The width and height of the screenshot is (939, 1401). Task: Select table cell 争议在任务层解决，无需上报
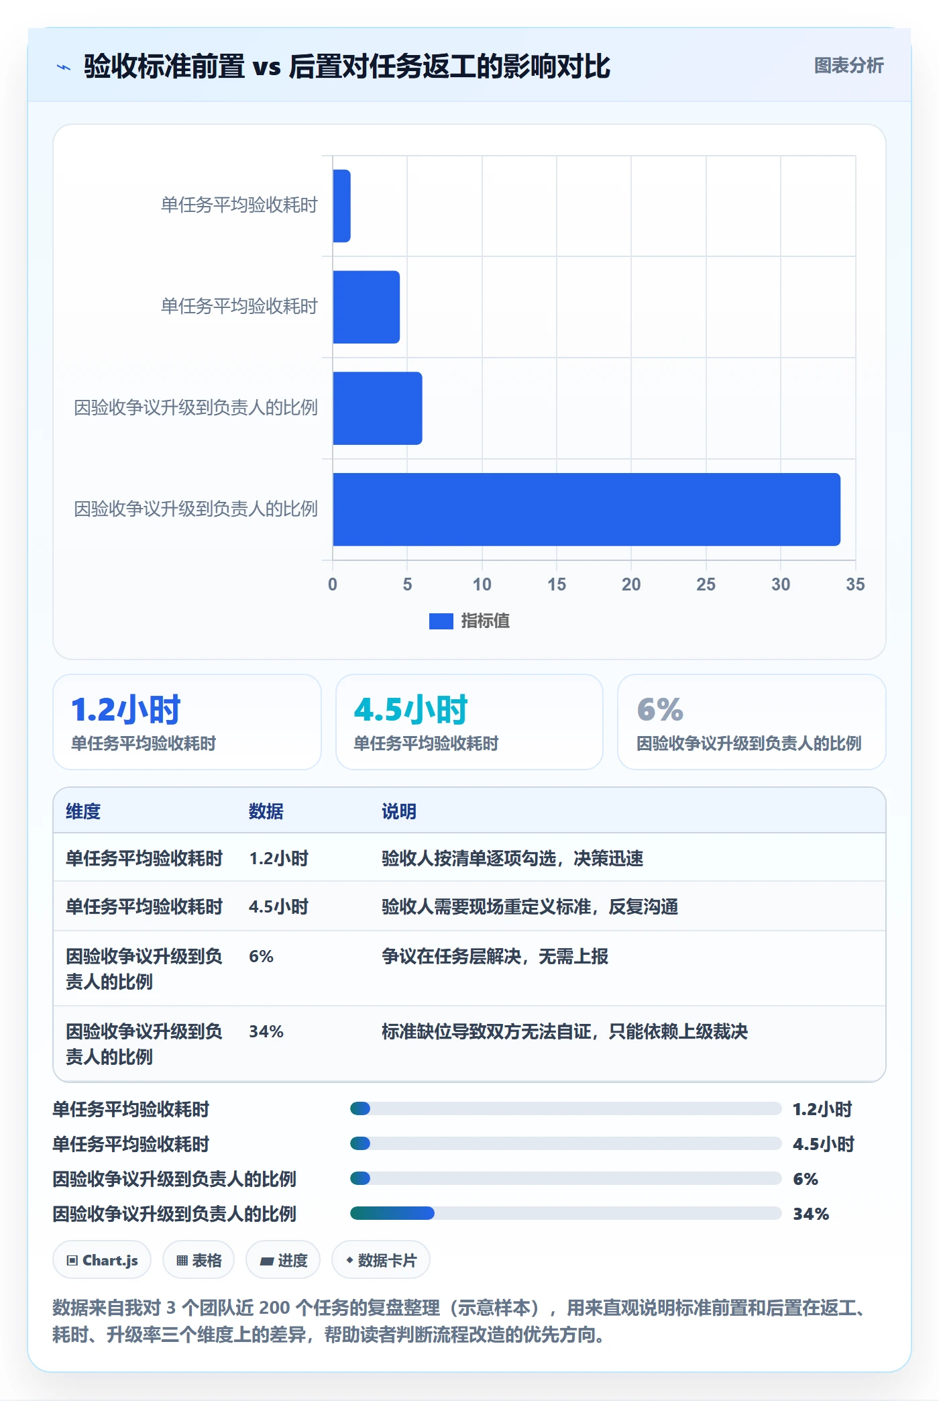pyautogui.click(x=495, y=956)
